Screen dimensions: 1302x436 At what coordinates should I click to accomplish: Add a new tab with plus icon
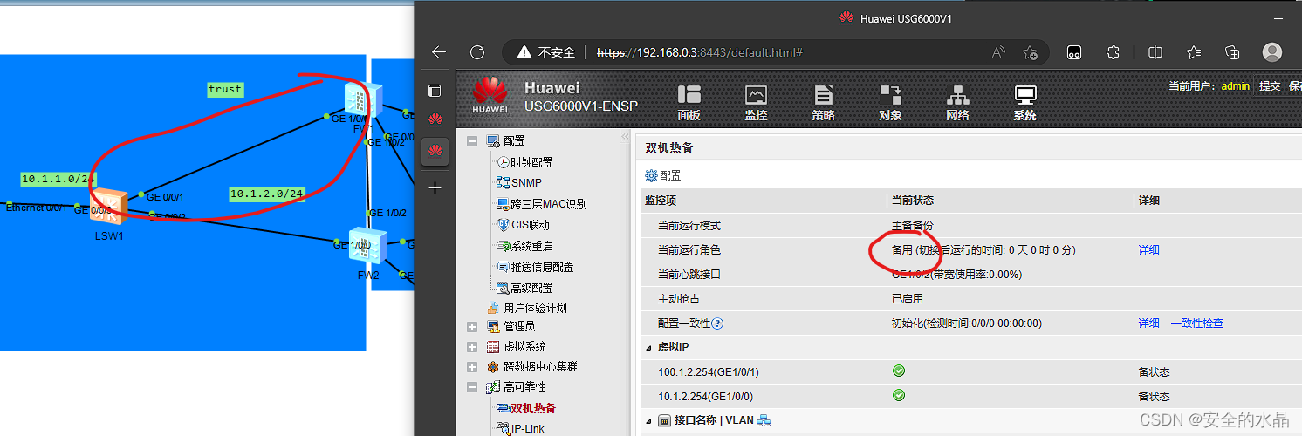point(435,187)
